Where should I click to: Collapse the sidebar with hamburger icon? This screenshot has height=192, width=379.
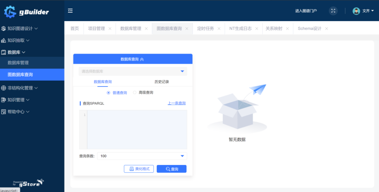point(70,11)
